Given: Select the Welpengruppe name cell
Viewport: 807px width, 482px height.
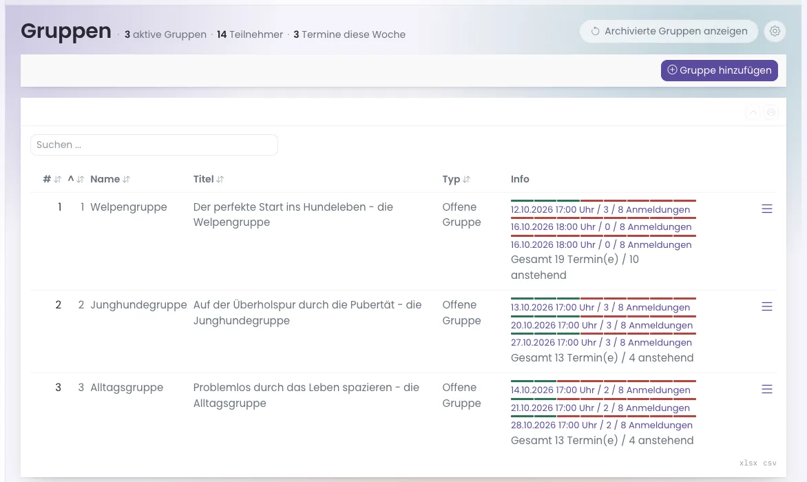Looking at the screenshot, I should (x=129, y=207).
